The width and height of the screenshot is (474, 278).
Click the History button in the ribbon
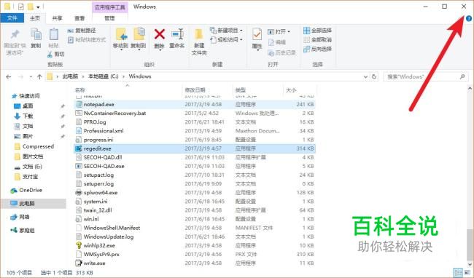click(281, 53)
